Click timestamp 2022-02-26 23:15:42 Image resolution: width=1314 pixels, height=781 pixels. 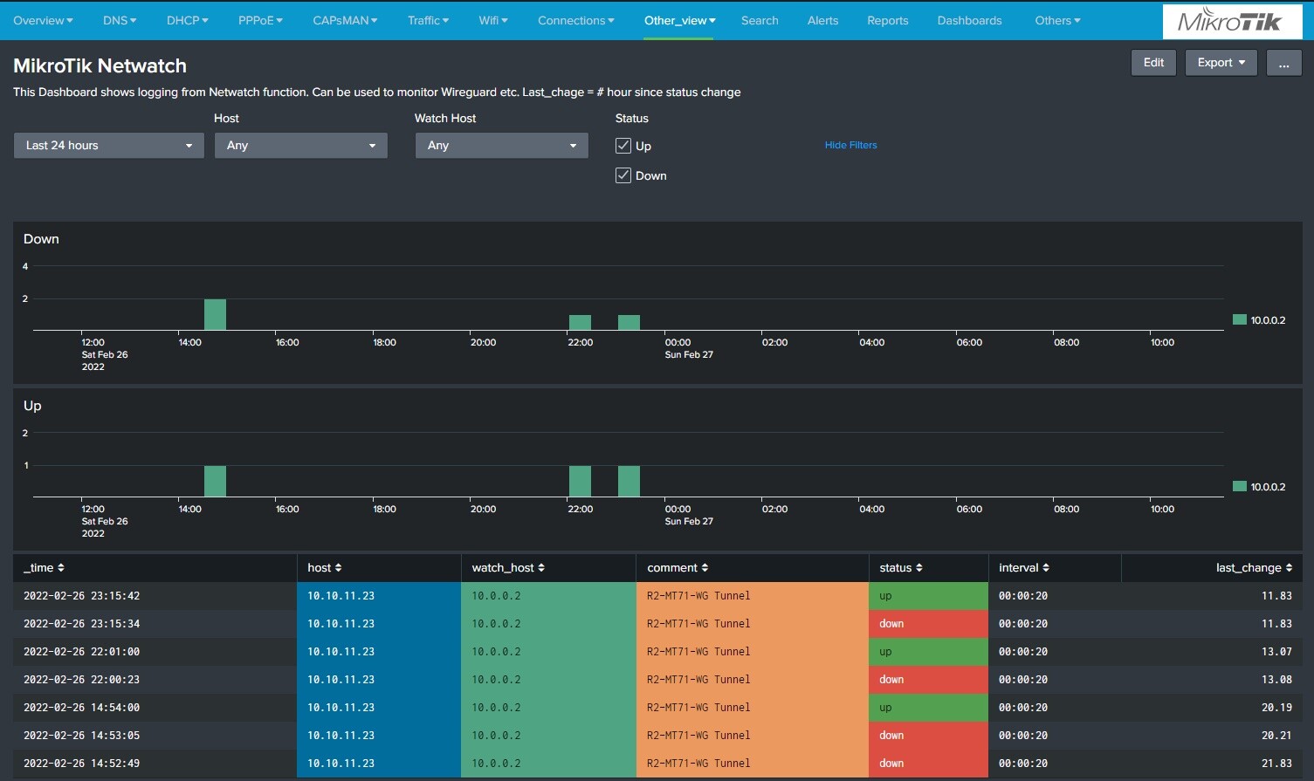tap(81, 596)
